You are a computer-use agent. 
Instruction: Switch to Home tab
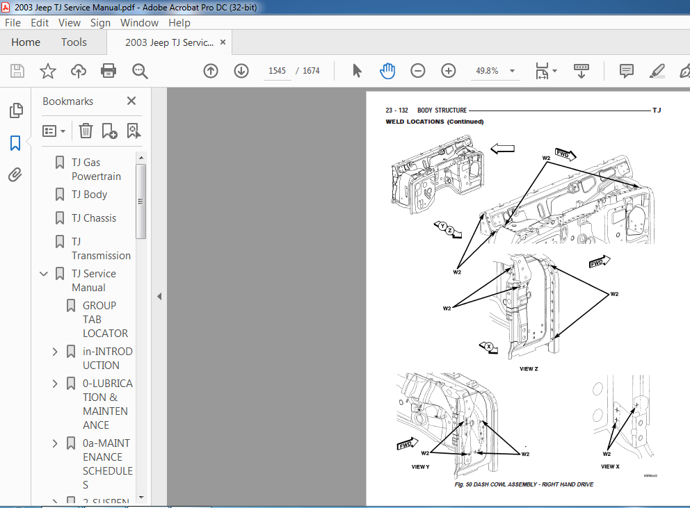pyautogui.click(x=26, y=42)
